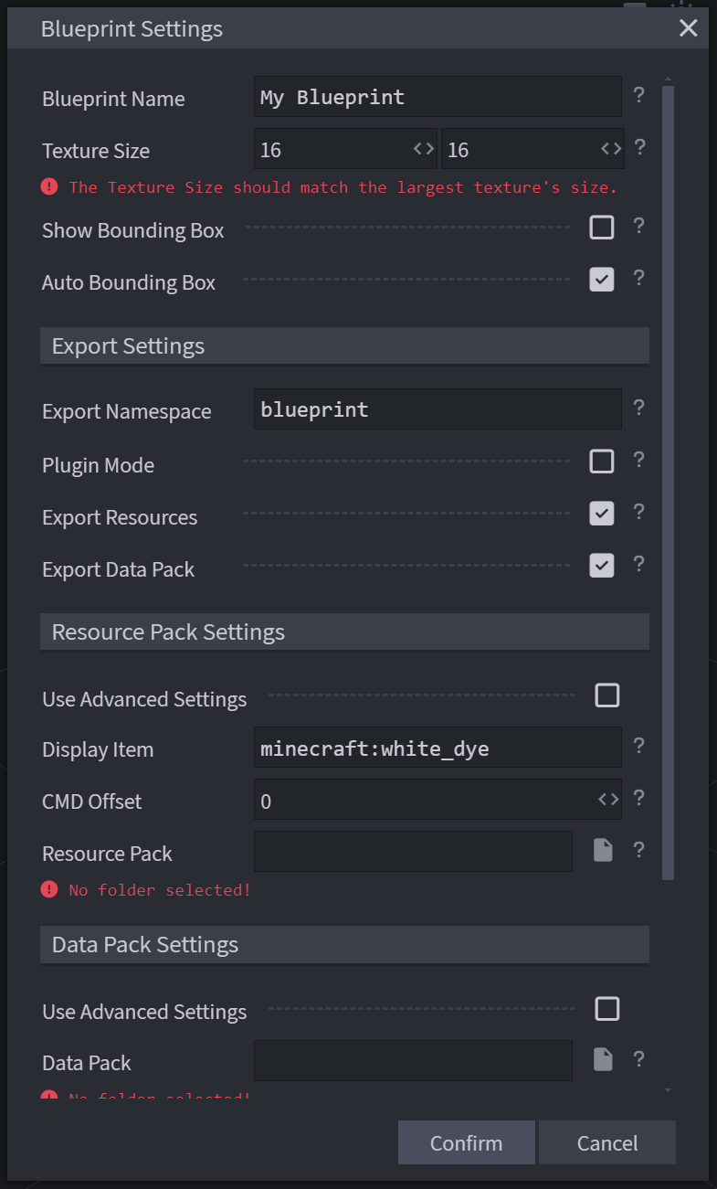Click the scrollbar down arrow
Screen dimensions: 717x1189
click(669, 1090)
